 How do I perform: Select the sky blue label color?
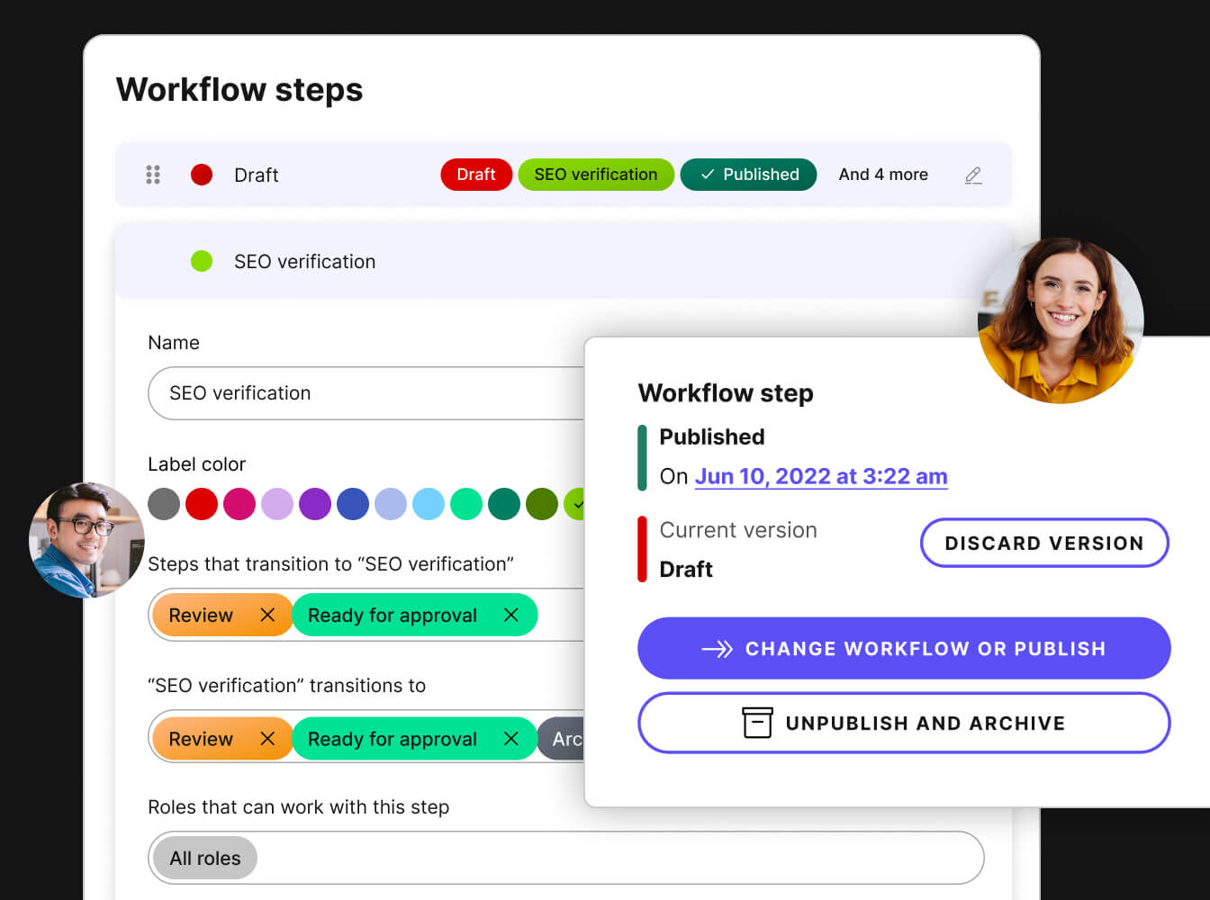coord(429,504)
